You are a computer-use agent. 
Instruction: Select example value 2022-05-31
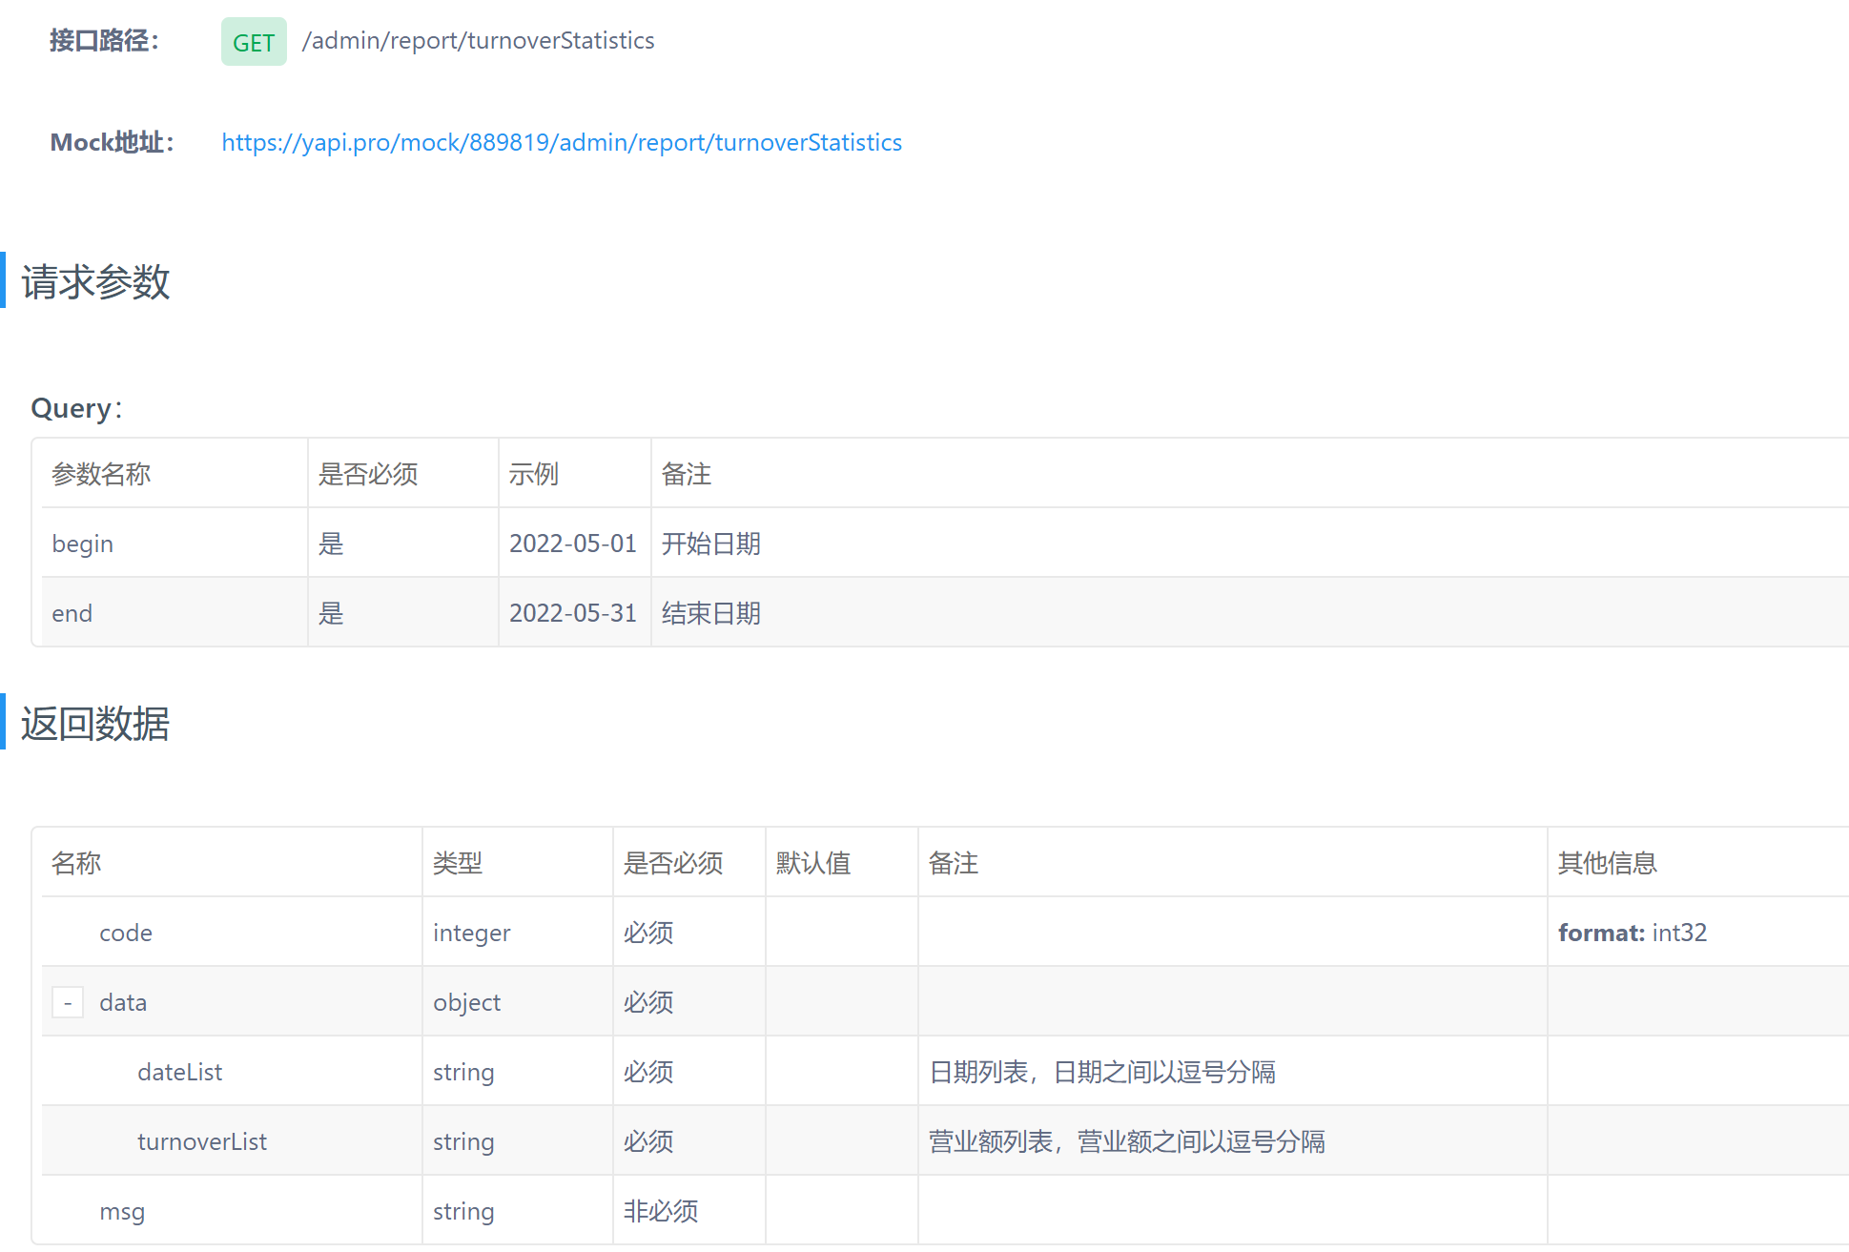[x=572, y=613]
